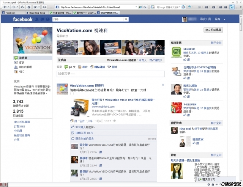243x187 pixels.
Task: Open 首頁 in the Facebook header
Action: [217, 19]
